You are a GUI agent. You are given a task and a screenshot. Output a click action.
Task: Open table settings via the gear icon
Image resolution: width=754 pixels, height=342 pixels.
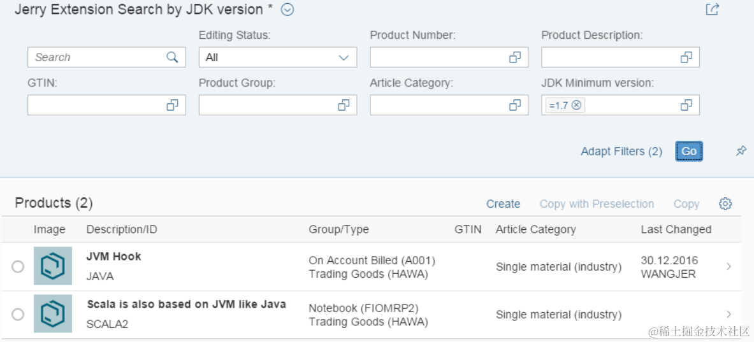[x=725, y=204]
